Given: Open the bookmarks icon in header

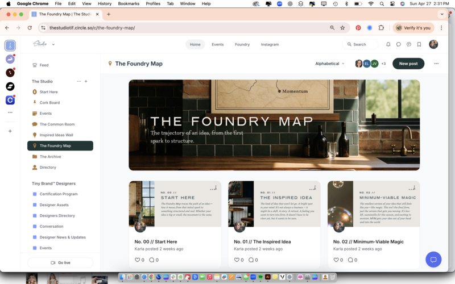Looking at the screenshot, I should tap(419, 44).
